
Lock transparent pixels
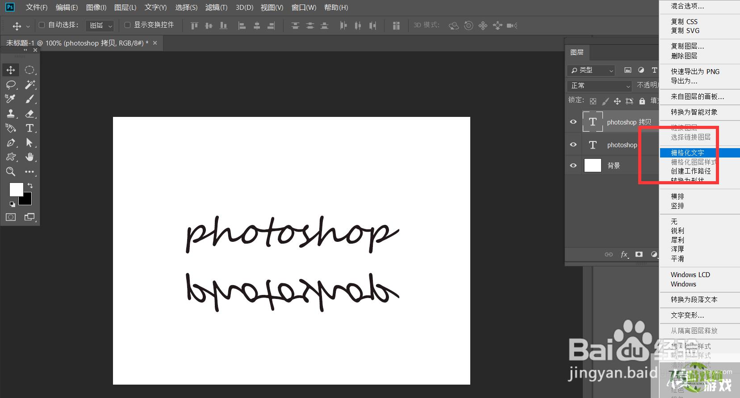[593, 101]
